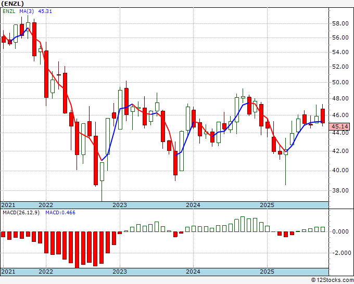
Task: Click the 45.31 moving average value
Action: tap(45, 11)
